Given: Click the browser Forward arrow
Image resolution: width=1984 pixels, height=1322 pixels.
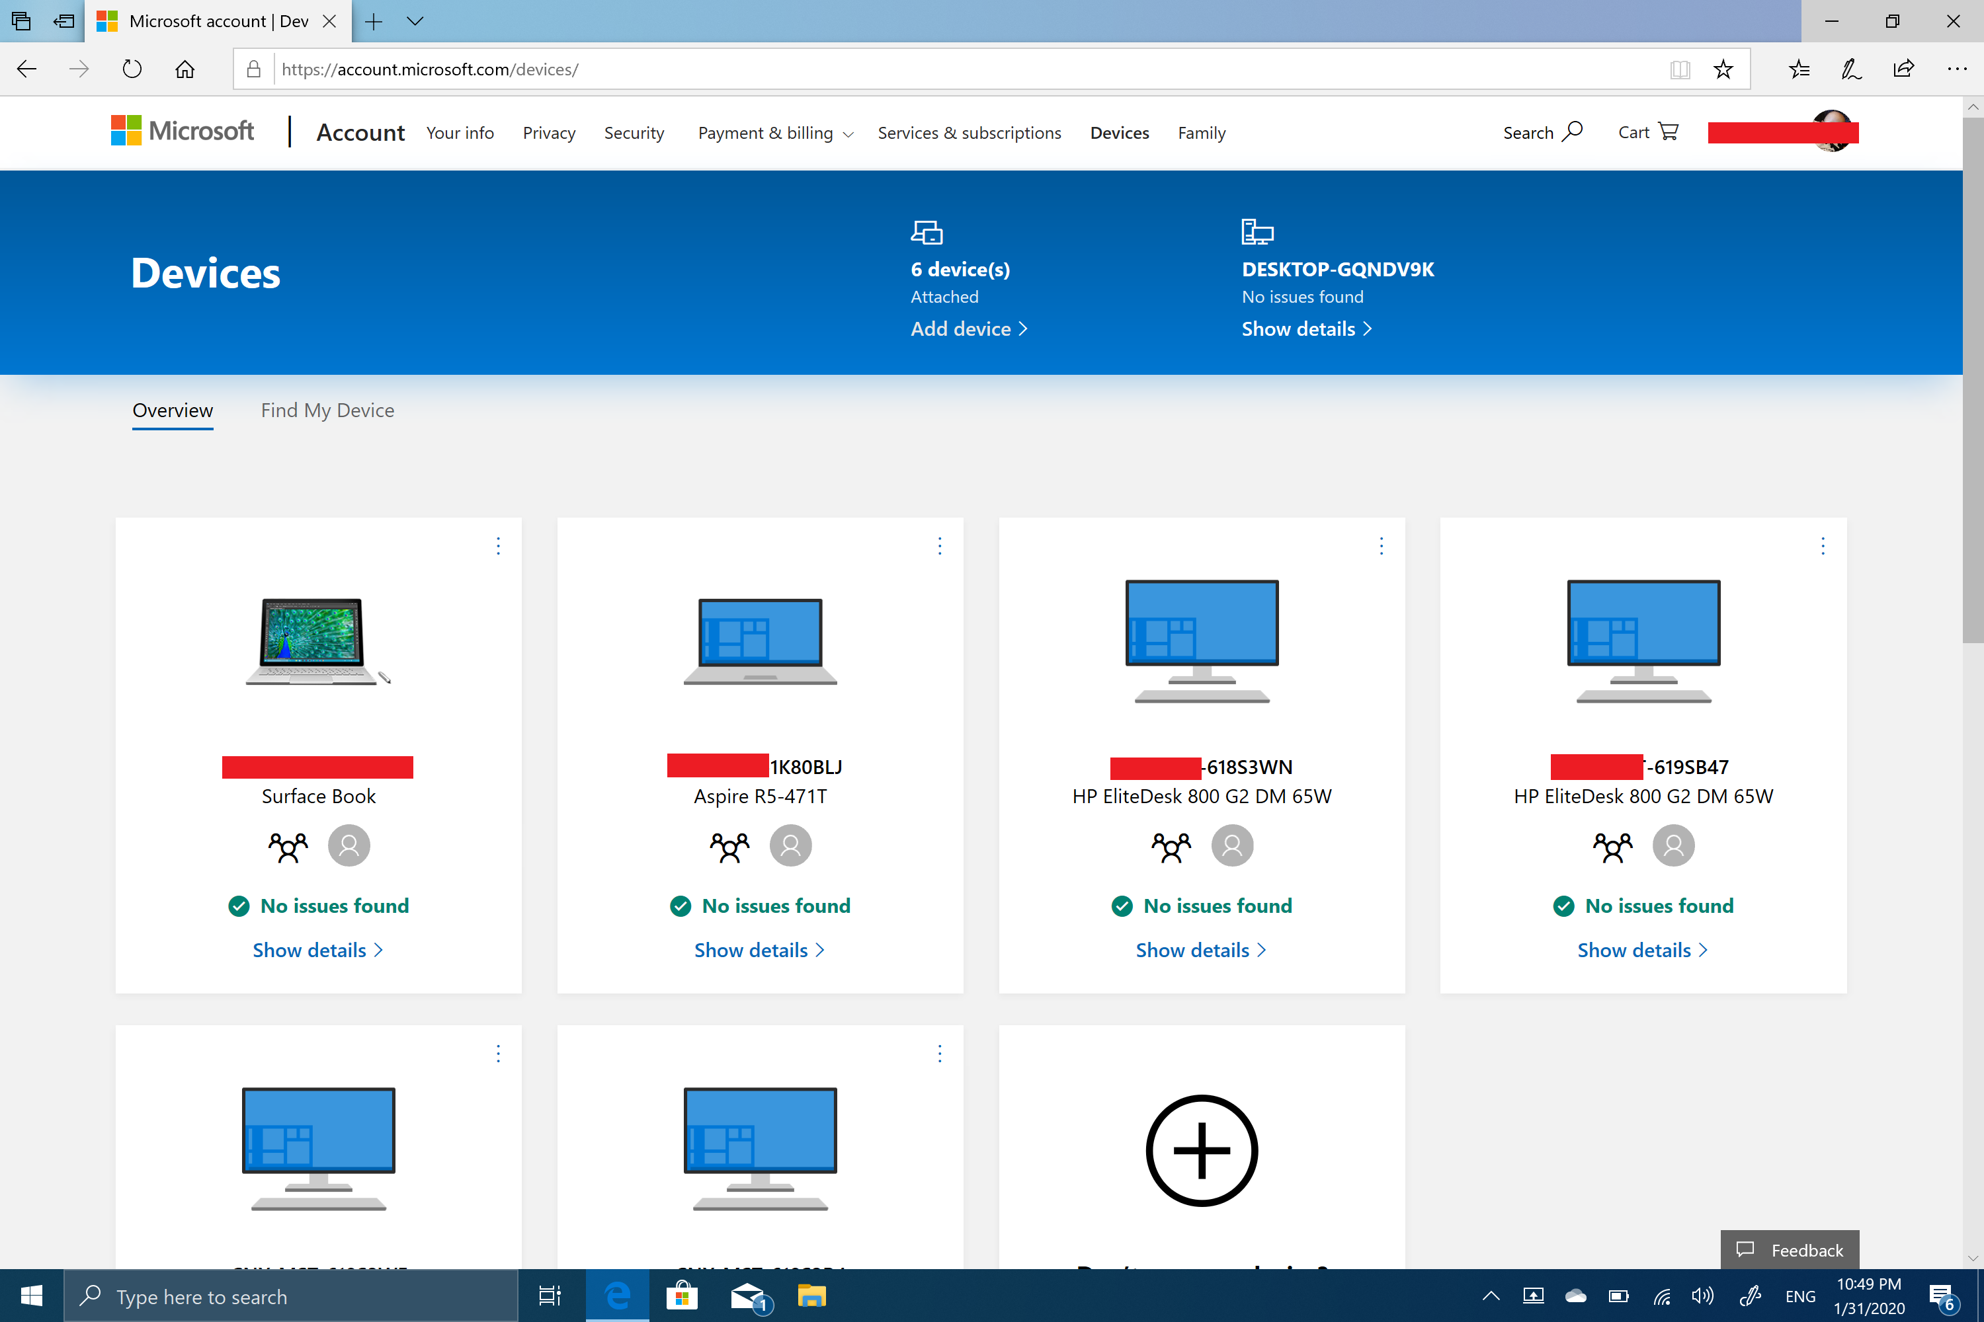Looking at the screenshot, I should pos(79,69).
